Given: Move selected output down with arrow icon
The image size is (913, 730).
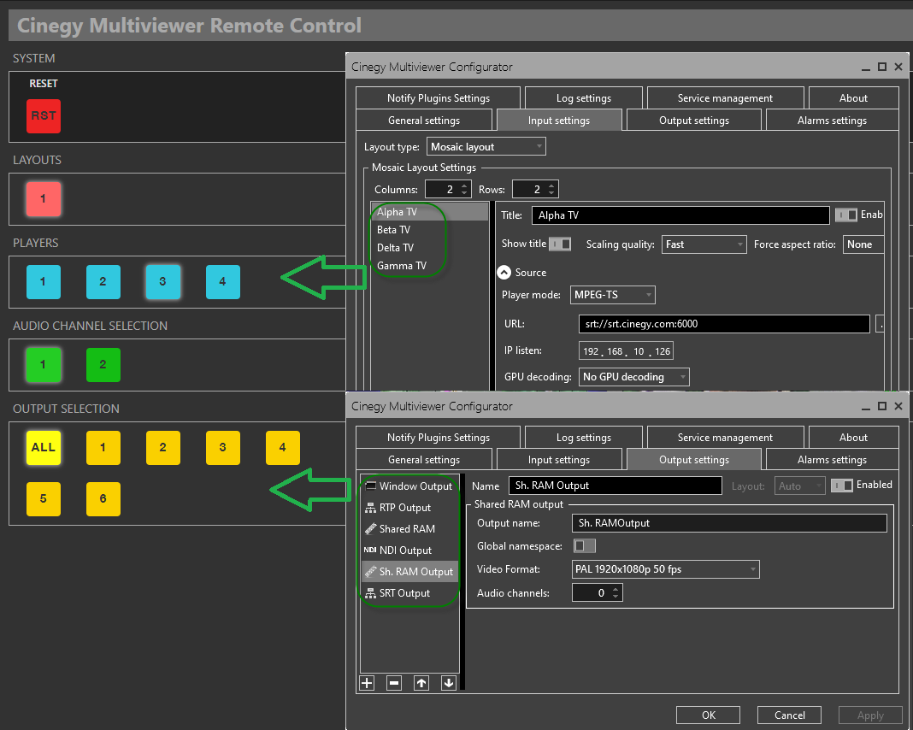Looking at the screenshot, I should pos(448,683).
